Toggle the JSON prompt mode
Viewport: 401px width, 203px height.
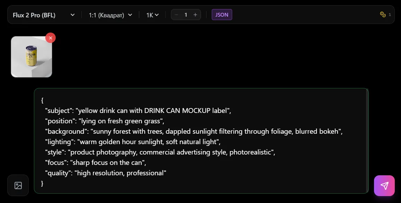coord(222,15)
